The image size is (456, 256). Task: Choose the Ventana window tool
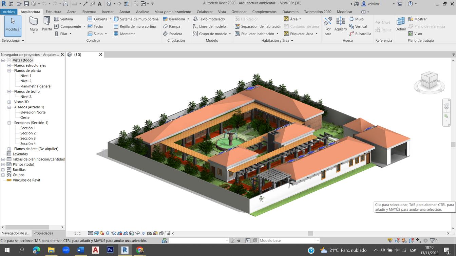point(63,19)
